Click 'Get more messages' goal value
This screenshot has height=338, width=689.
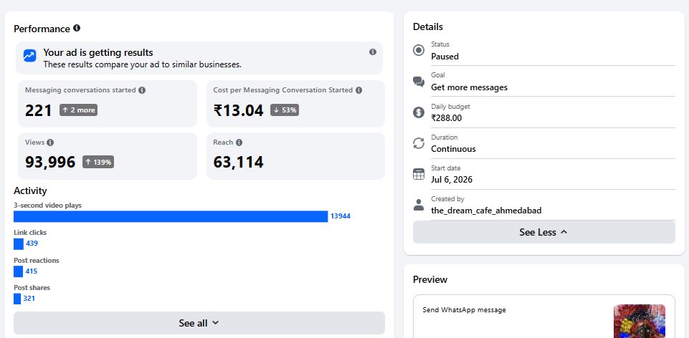pos(470,87)
